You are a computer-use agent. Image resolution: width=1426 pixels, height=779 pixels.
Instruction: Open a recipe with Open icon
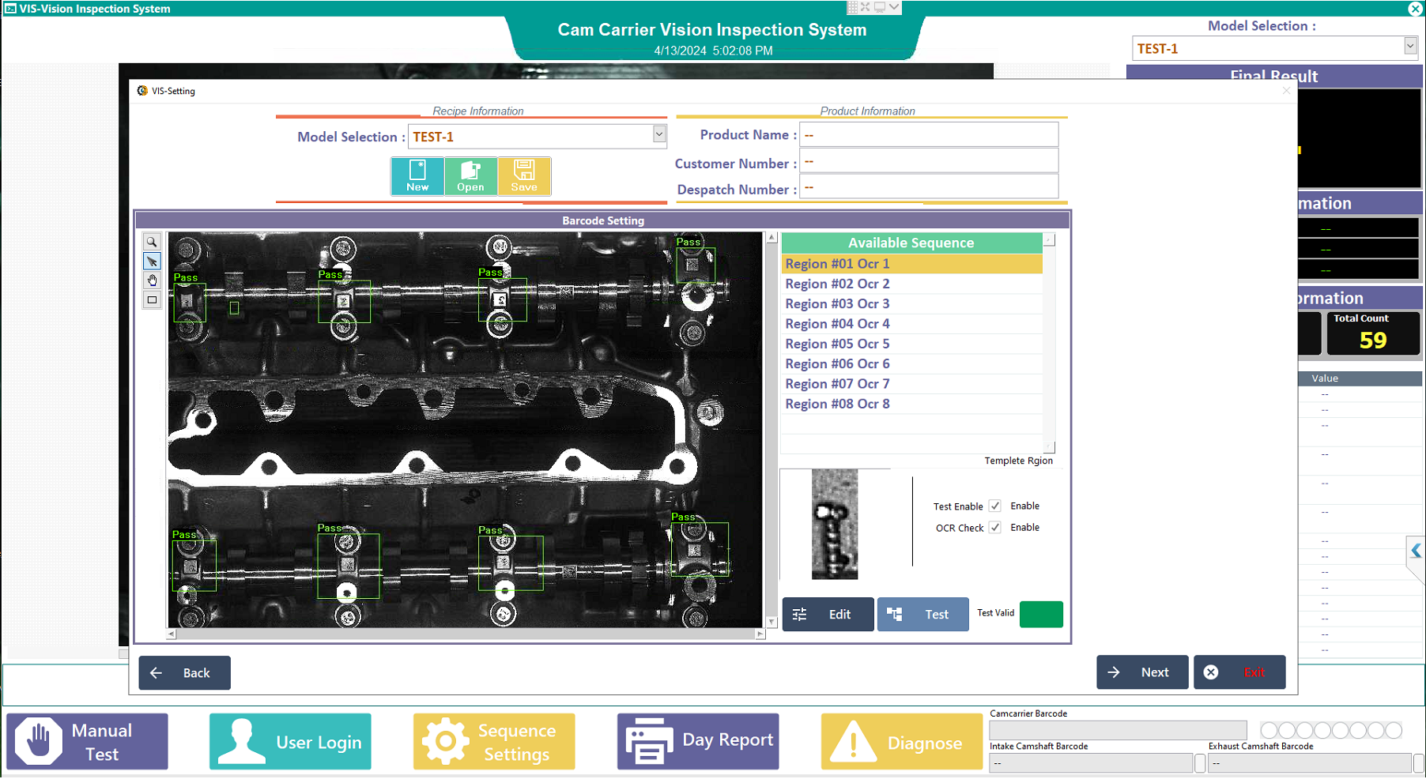pos(470,175)
